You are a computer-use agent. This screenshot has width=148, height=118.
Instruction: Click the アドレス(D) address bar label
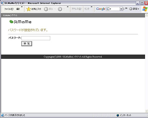coord(76,9)
